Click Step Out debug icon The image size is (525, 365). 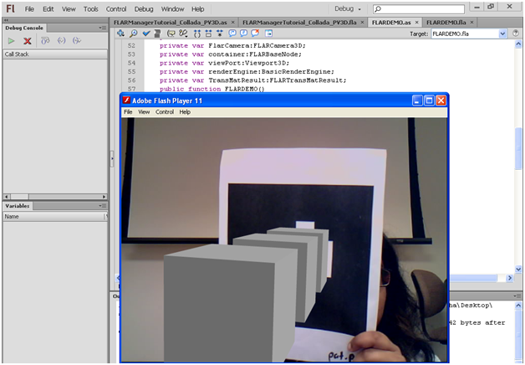pyautogui.click(x=77, y=40)
